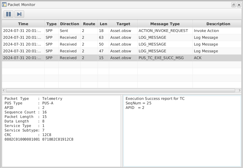Sort by the Target column header

[x=123, y=24]
